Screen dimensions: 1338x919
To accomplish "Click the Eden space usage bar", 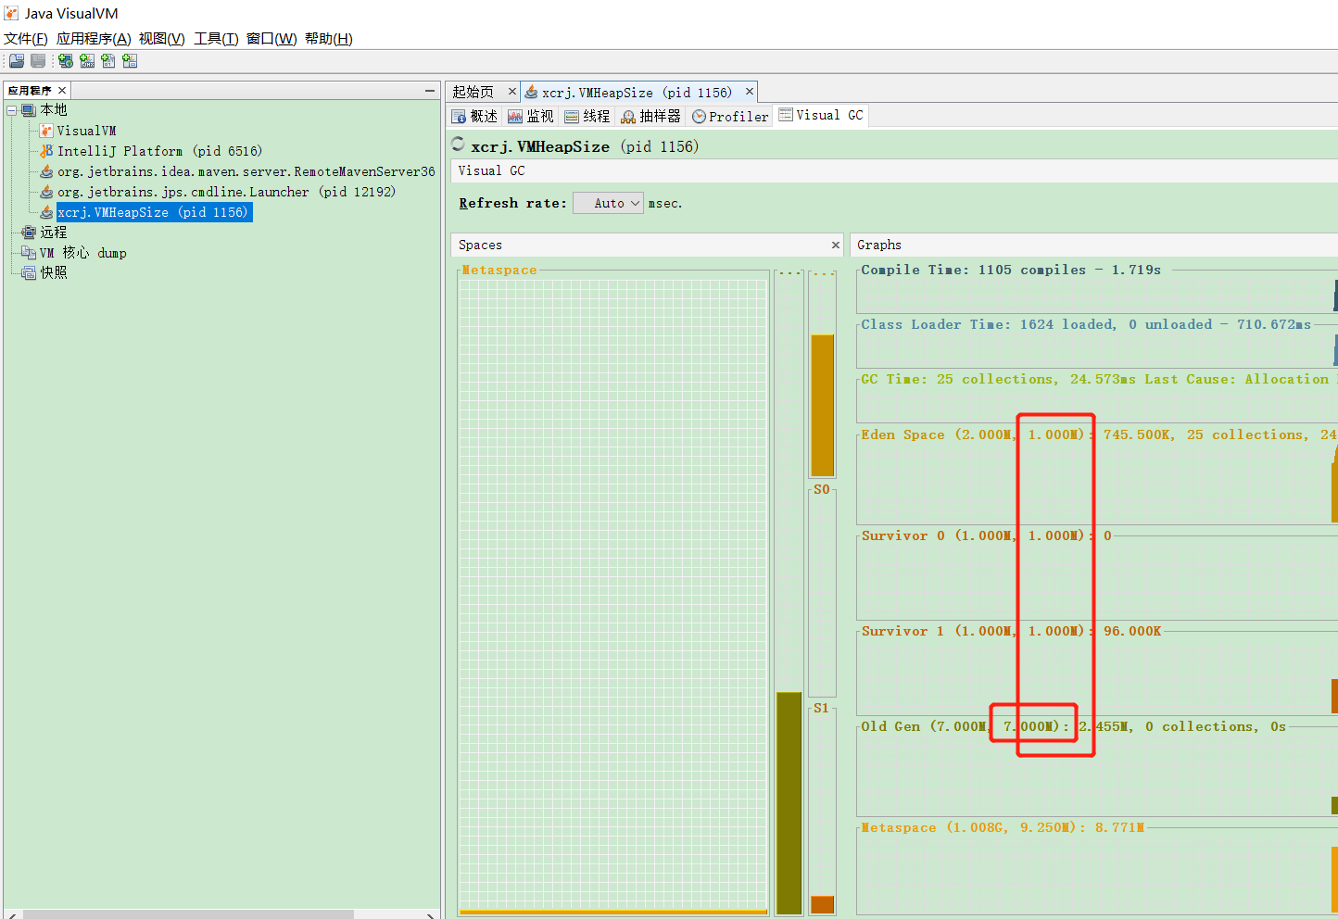I will (823, 405).
